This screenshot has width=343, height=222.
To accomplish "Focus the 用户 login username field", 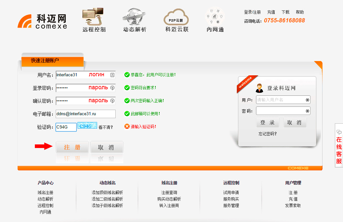I will pyautogui.click(x=283, y=100).
